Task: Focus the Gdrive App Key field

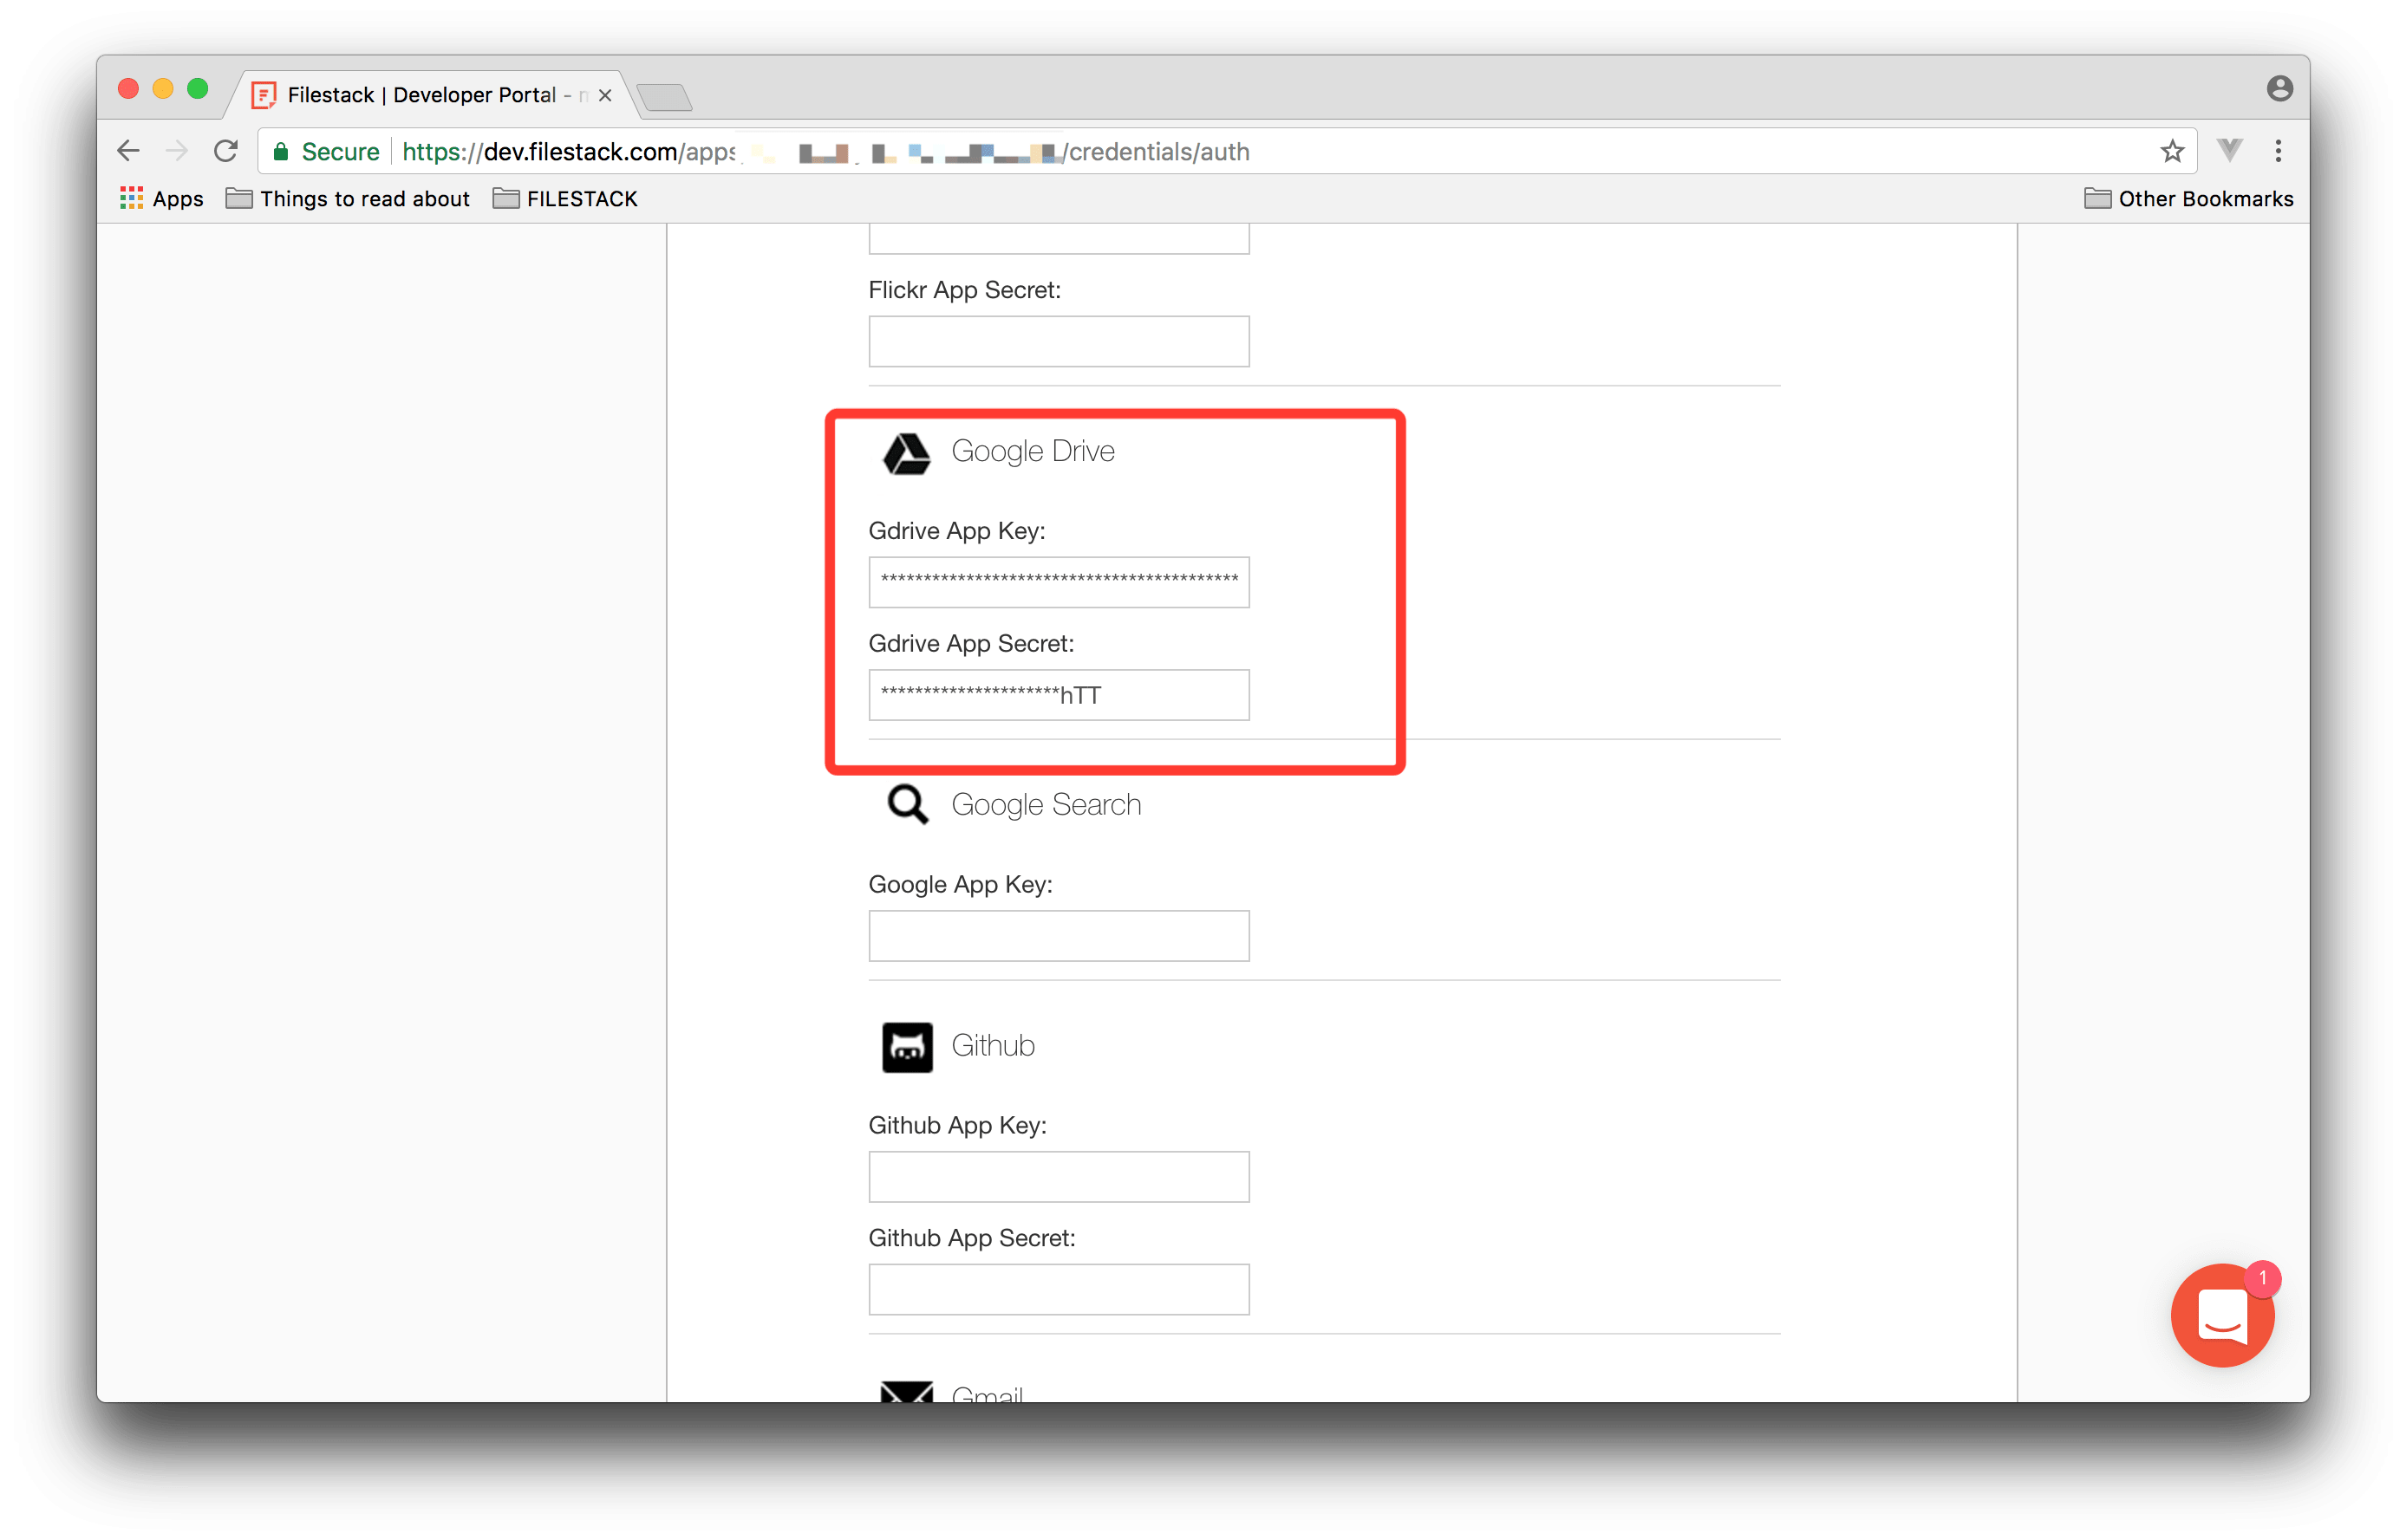Action: 1059,582
